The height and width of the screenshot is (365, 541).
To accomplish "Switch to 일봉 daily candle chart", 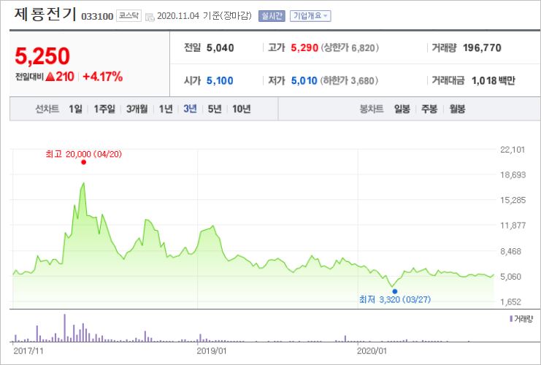I will tap(402, 109).
